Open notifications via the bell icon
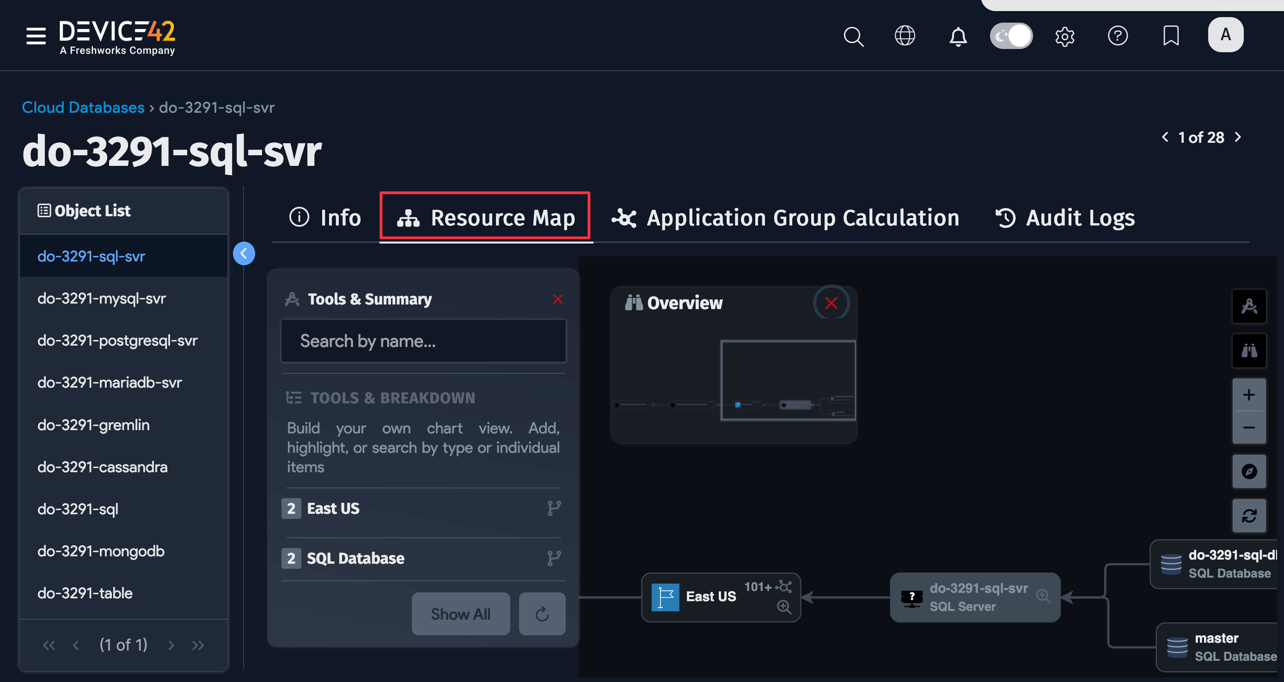This screenshot has width=1284, height=682. coord(958,36)
